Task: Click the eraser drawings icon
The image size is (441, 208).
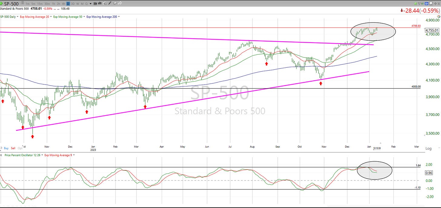Action: pos(115,3)
